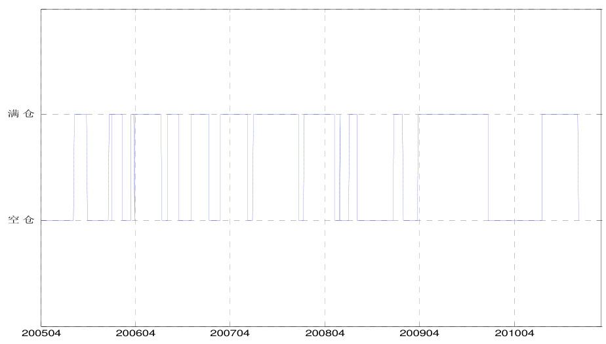This screenshot has height=344, width=606.
Task: Select the widest 满仓 plateau between 200704 and 200804
Action: [x=276, y=114]
